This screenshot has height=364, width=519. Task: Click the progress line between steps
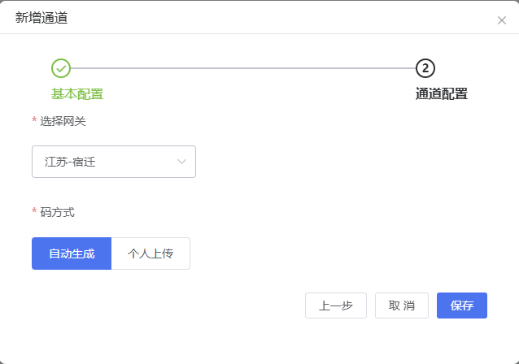tap(244, 68)
